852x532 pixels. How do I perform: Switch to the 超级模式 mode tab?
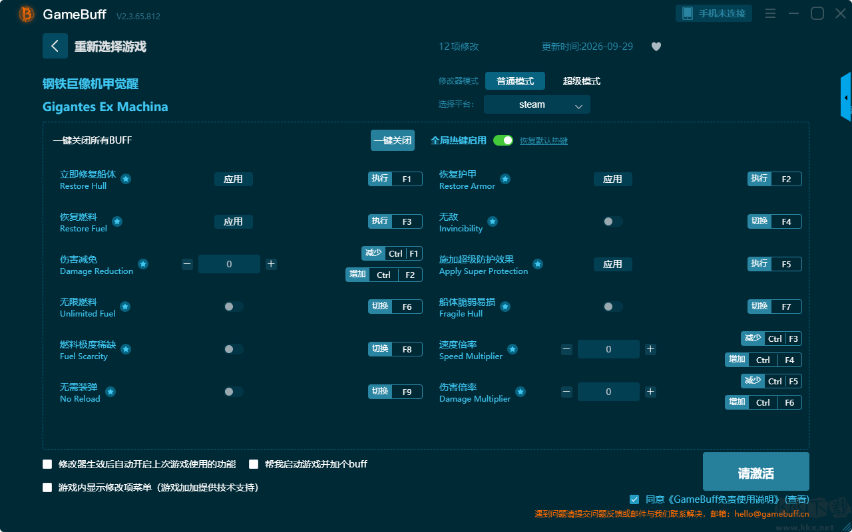coord(582,81)
